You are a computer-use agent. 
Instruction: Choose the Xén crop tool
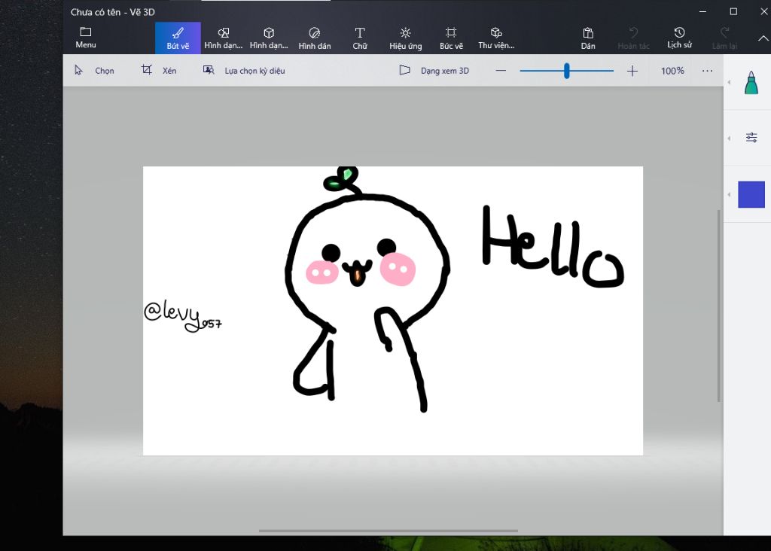[x=158, y=70]
